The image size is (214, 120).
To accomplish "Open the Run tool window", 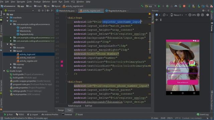I will pyautogui.click(x=8, y=115).
